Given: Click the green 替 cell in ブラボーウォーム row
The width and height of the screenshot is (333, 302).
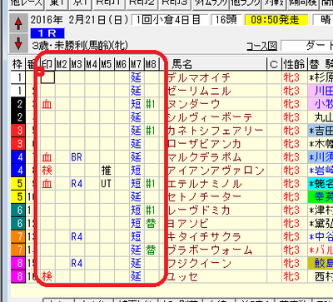Looking at the screenshot, I should coord(151,250).
